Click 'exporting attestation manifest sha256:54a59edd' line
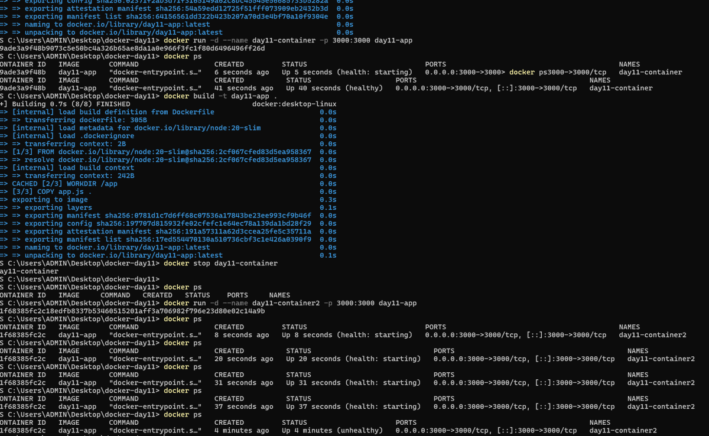This screenshot has width=709, height=436. [x=176, y=8]
